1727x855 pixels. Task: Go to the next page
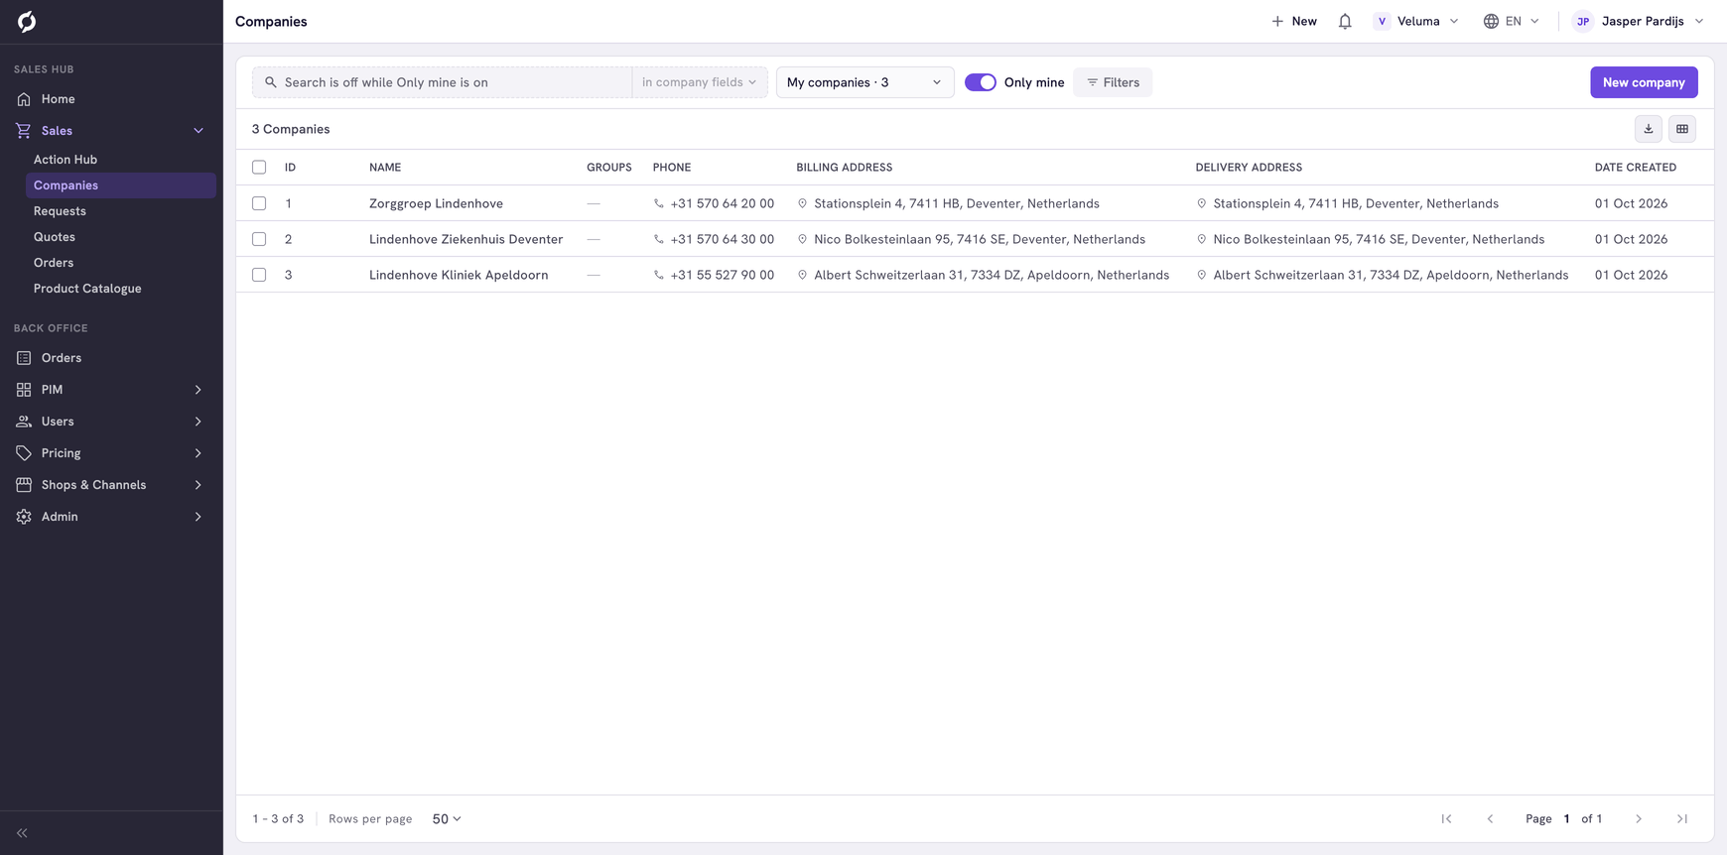1639,819
